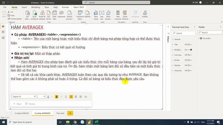Open the File menu

[5, 7]
